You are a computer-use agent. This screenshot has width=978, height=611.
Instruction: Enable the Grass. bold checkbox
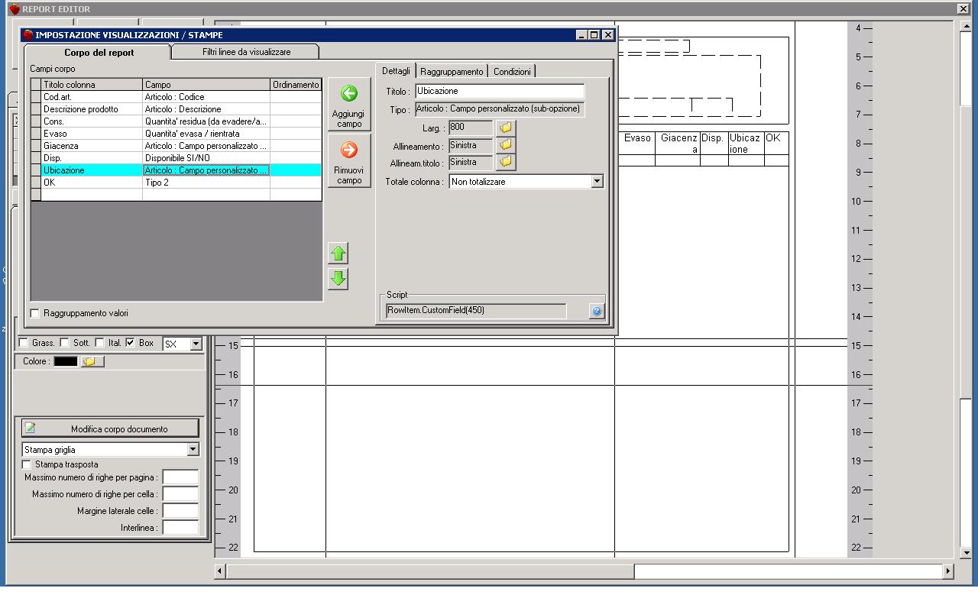[24, 343]
